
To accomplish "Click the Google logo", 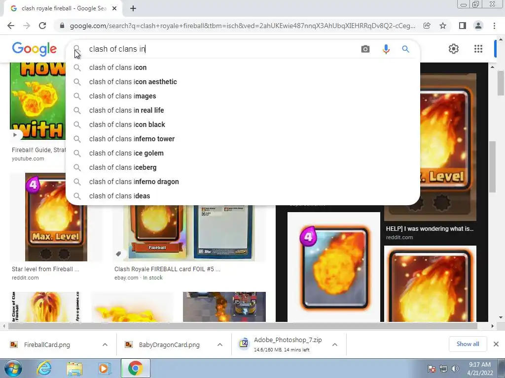I will (35, 49).
